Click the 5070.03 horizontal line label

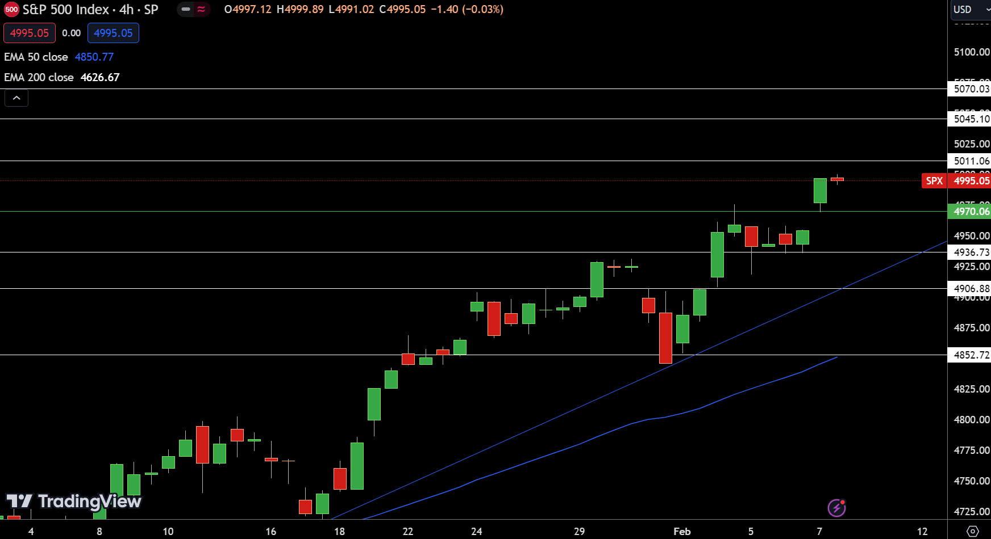(970, 89)
